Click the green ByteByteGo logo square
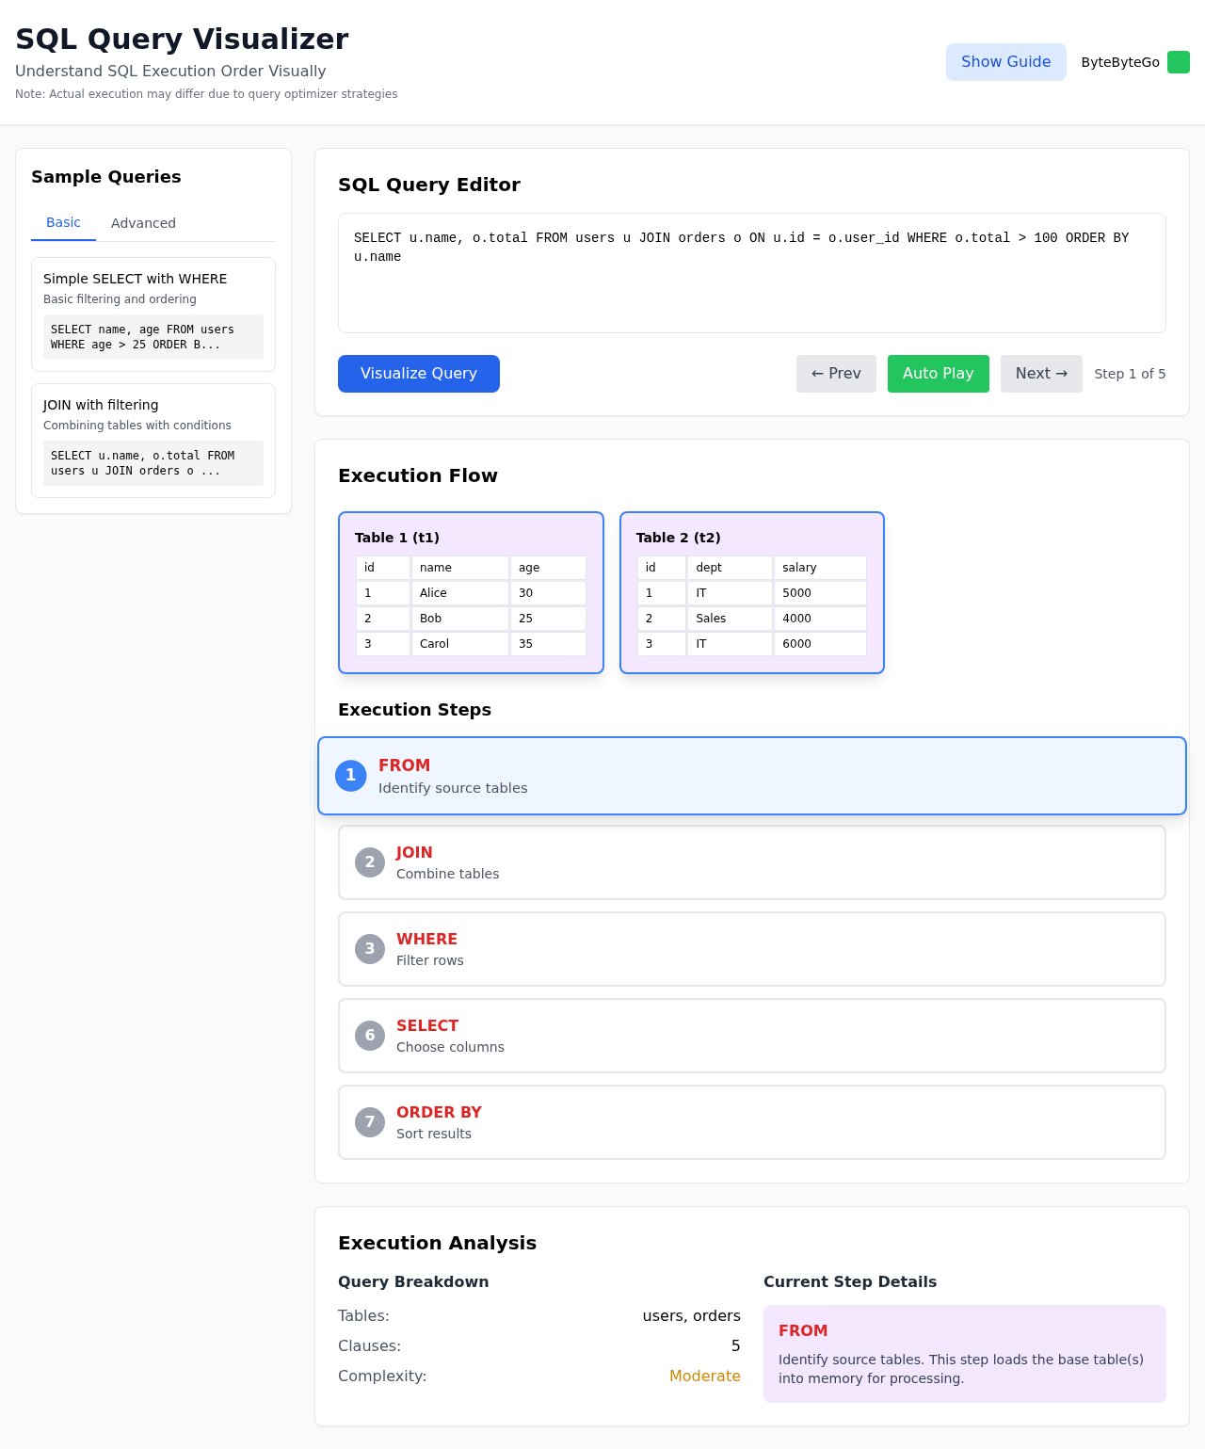 coord(1178,62)
